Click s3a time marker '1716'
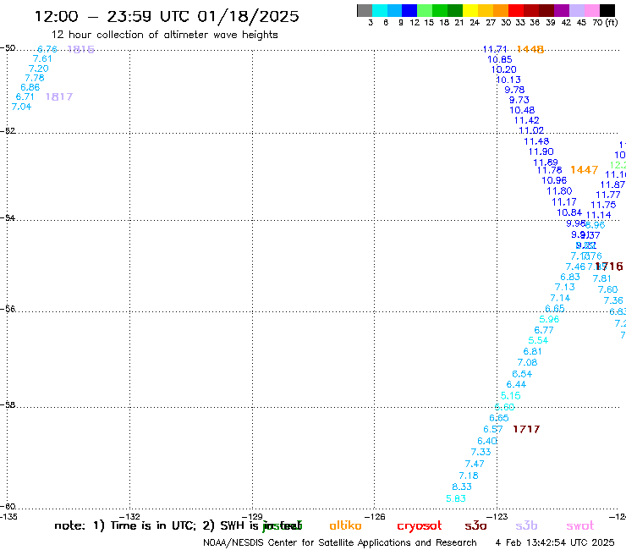Screen dimensions: 626x550 click(x=609, y=266)
